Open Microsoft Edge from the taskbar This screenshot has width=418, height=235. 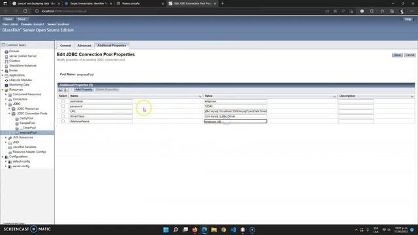(204, 230)
